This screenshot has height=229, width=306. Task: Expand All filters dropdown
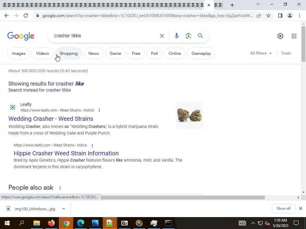[261, 53]
